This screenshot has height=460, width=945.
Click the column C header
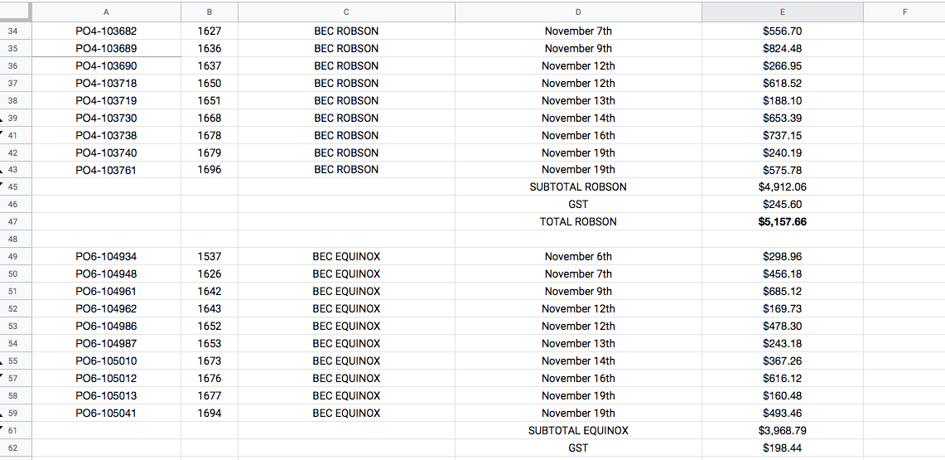[x=346, y=12]
